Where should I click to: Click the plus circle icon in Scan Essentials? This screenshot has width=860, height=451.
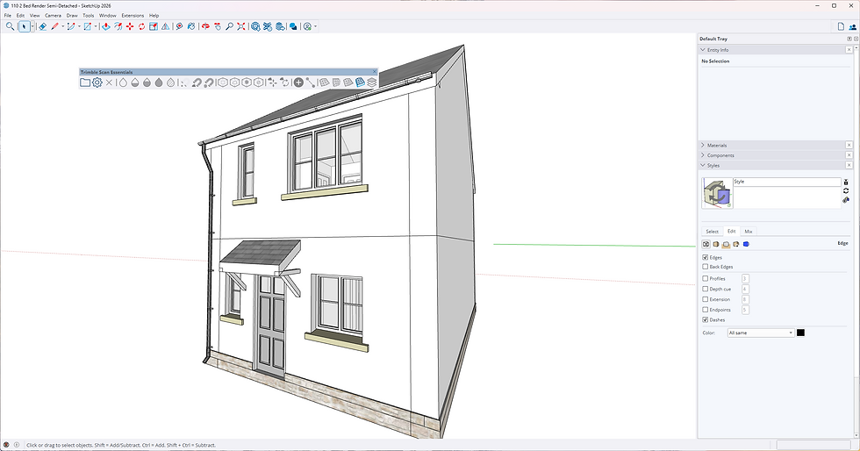pos(298,82)
